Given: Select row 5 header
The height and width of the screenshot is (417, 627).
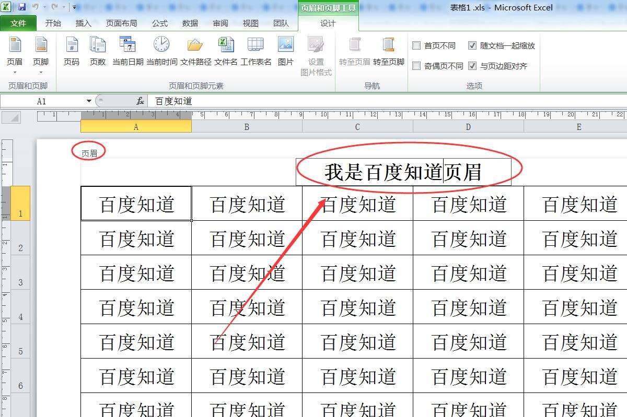Looking at the screenshot, I should coord(21,341).
